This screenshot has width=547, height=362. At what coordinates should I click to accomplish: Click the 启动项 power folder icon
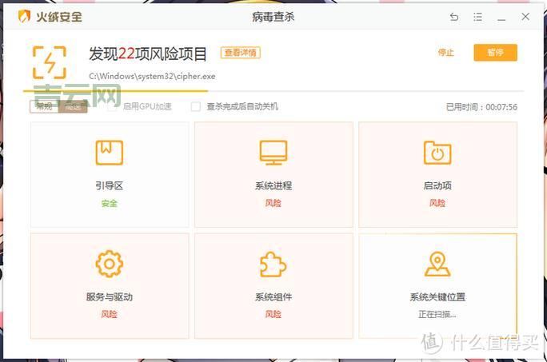tap(437, 153)
